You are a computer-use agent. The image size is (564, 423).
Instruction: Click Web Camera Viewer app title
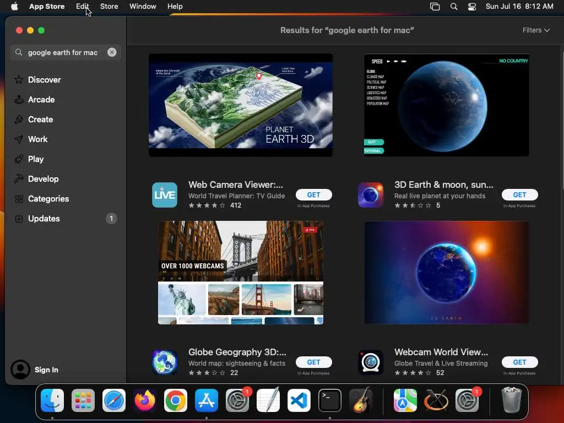[x=236, y=185]
